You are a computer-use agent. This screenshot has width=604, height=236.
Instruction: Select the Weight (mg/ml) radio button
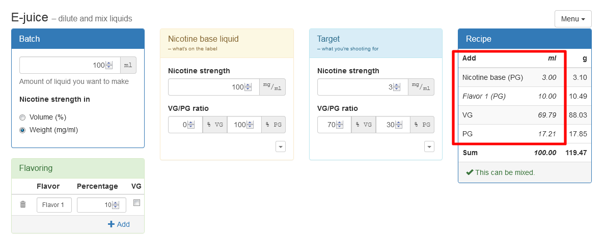pos(22,130)
